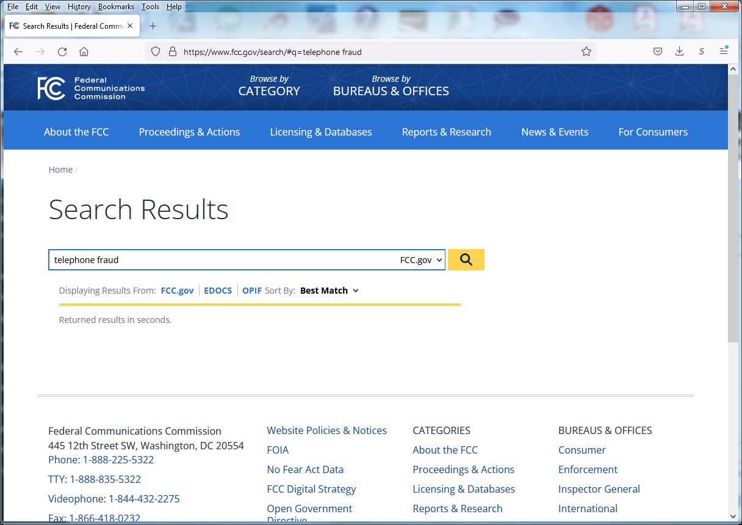The width and height of the screenshot is (742, 525).
Task: Call the Phone: 1-888-225-5322 link
Action: [x=101, y=460]
